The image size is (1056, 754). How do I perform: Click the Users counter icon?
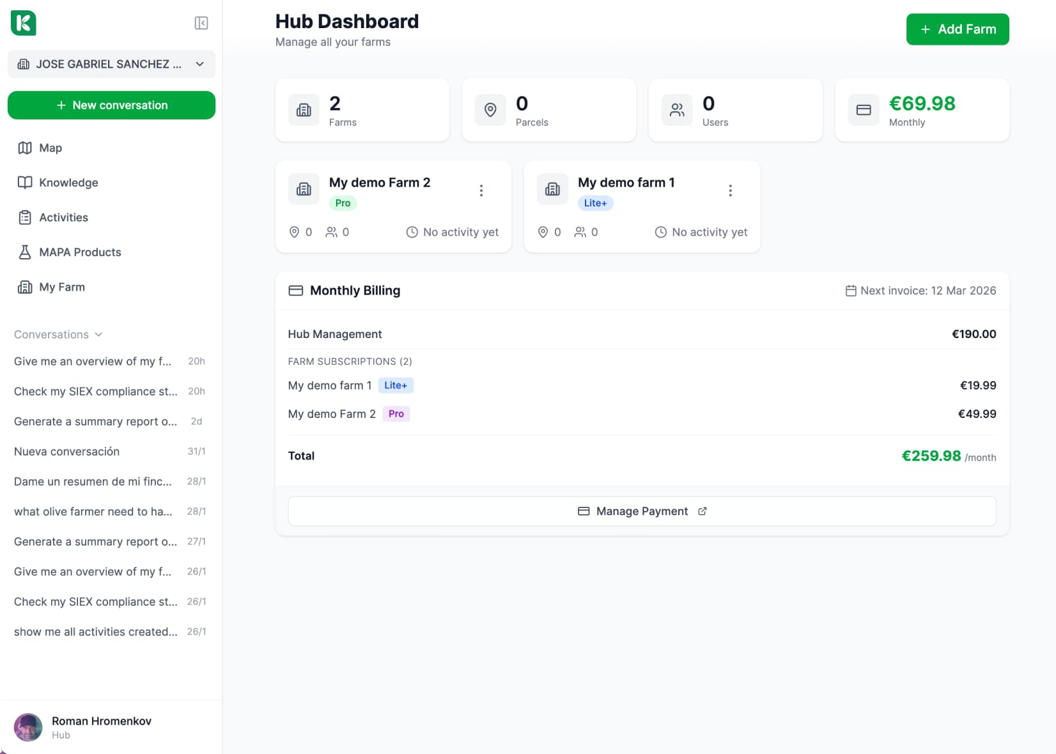click(677, 109)
